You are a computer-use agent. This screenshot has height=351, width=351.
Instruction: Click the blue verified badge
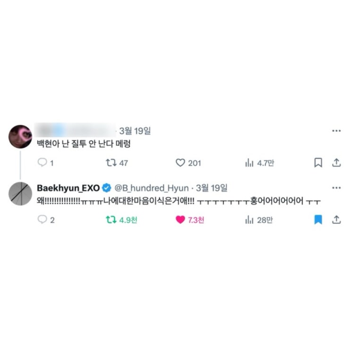[107, 188]
